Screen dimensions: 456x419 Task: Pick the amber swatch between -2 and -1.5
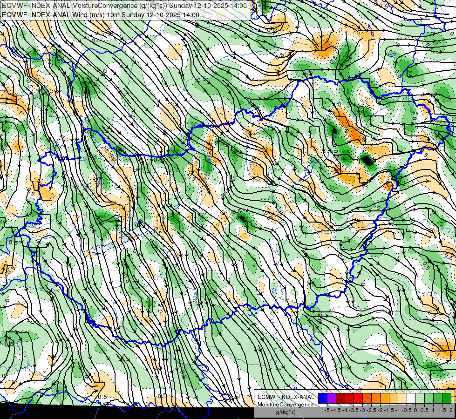click(385, 398)
